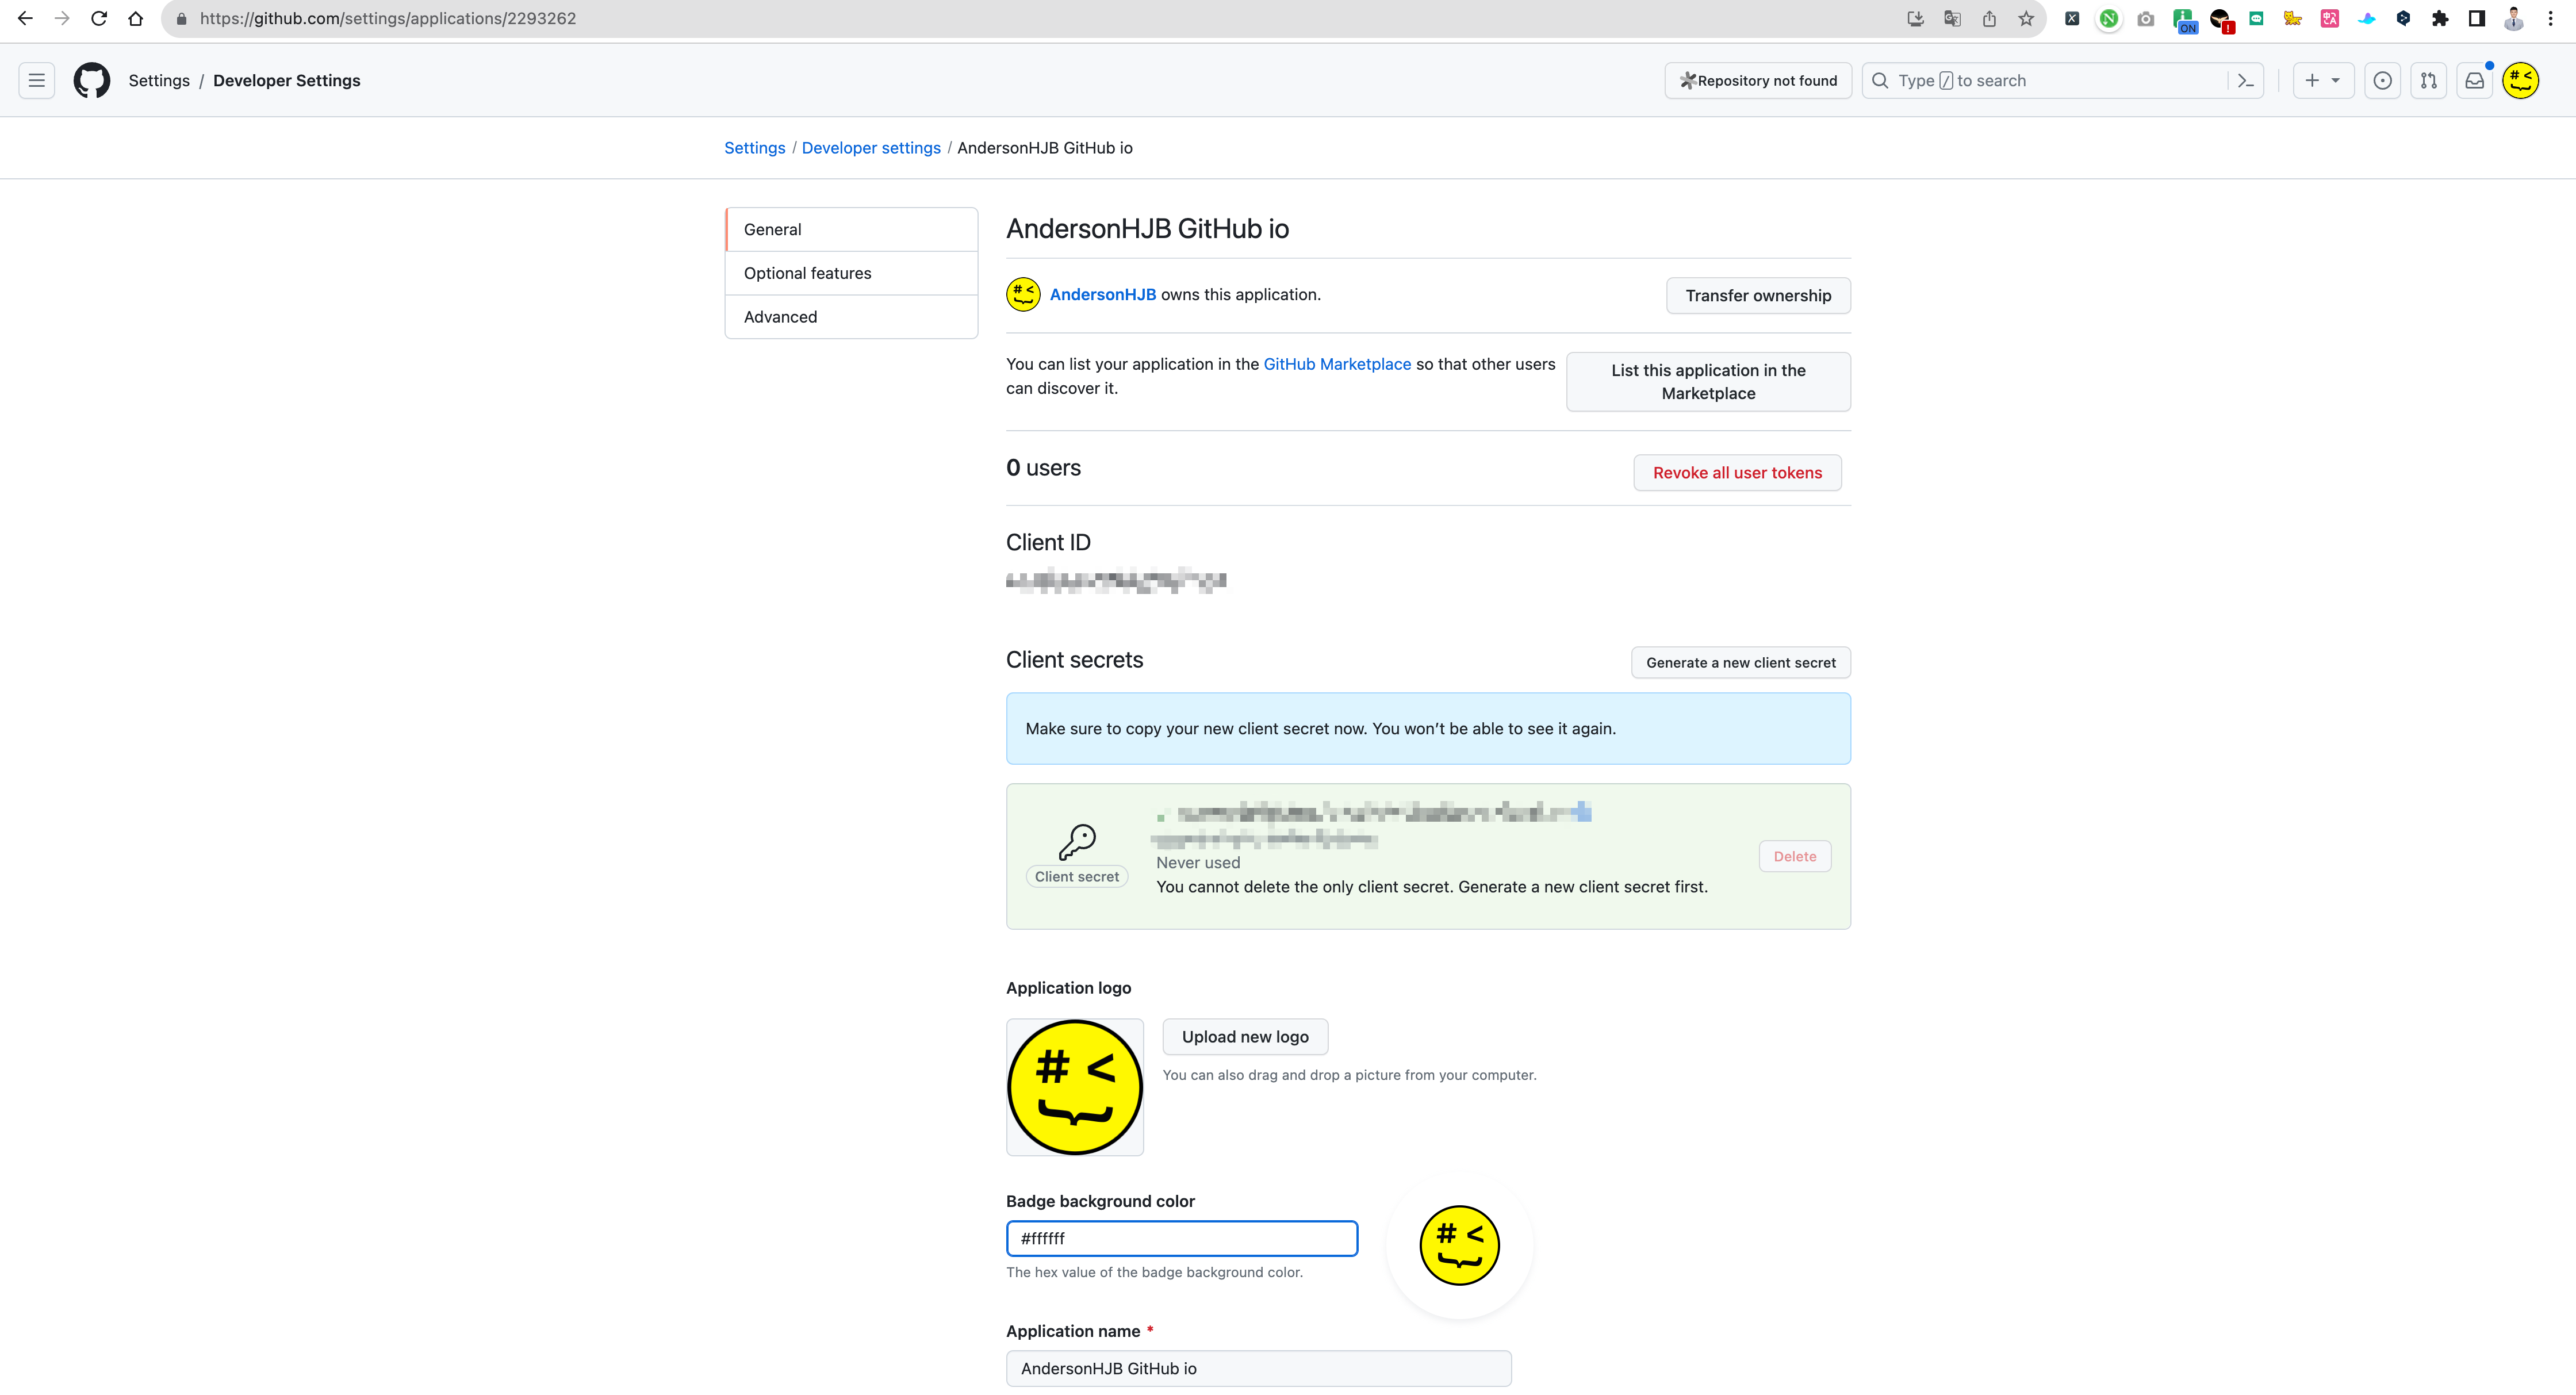Click the badge preview circle
Image resolution: width=2576 pixels, height=1395 pixels.
pos(1459,1245)
